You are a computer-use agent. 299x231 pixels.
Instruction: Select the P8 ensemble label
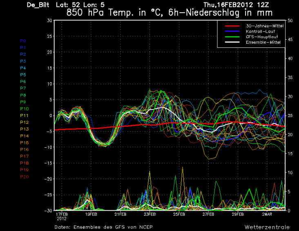pyautogui.click(x=23, y=95)
